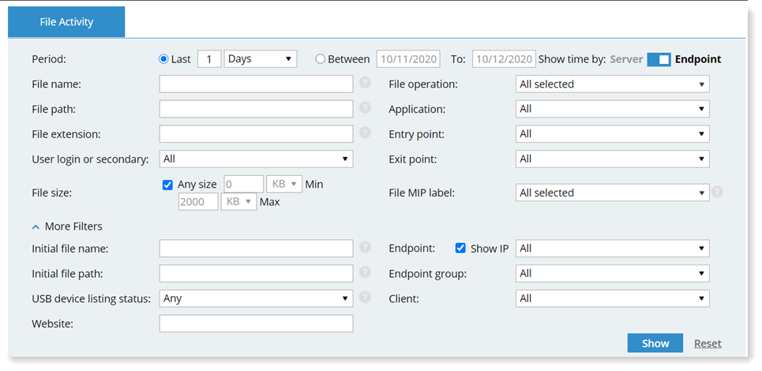Screen dimensions: 762x371
Task: Click help icon beside File extension field
Action: click(365, 133)
